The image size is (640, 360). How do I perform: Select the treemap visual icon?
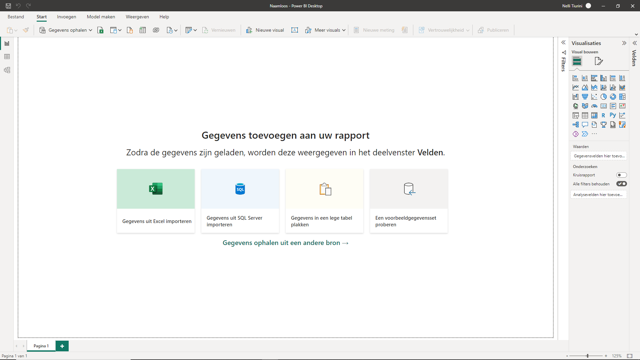622,97
